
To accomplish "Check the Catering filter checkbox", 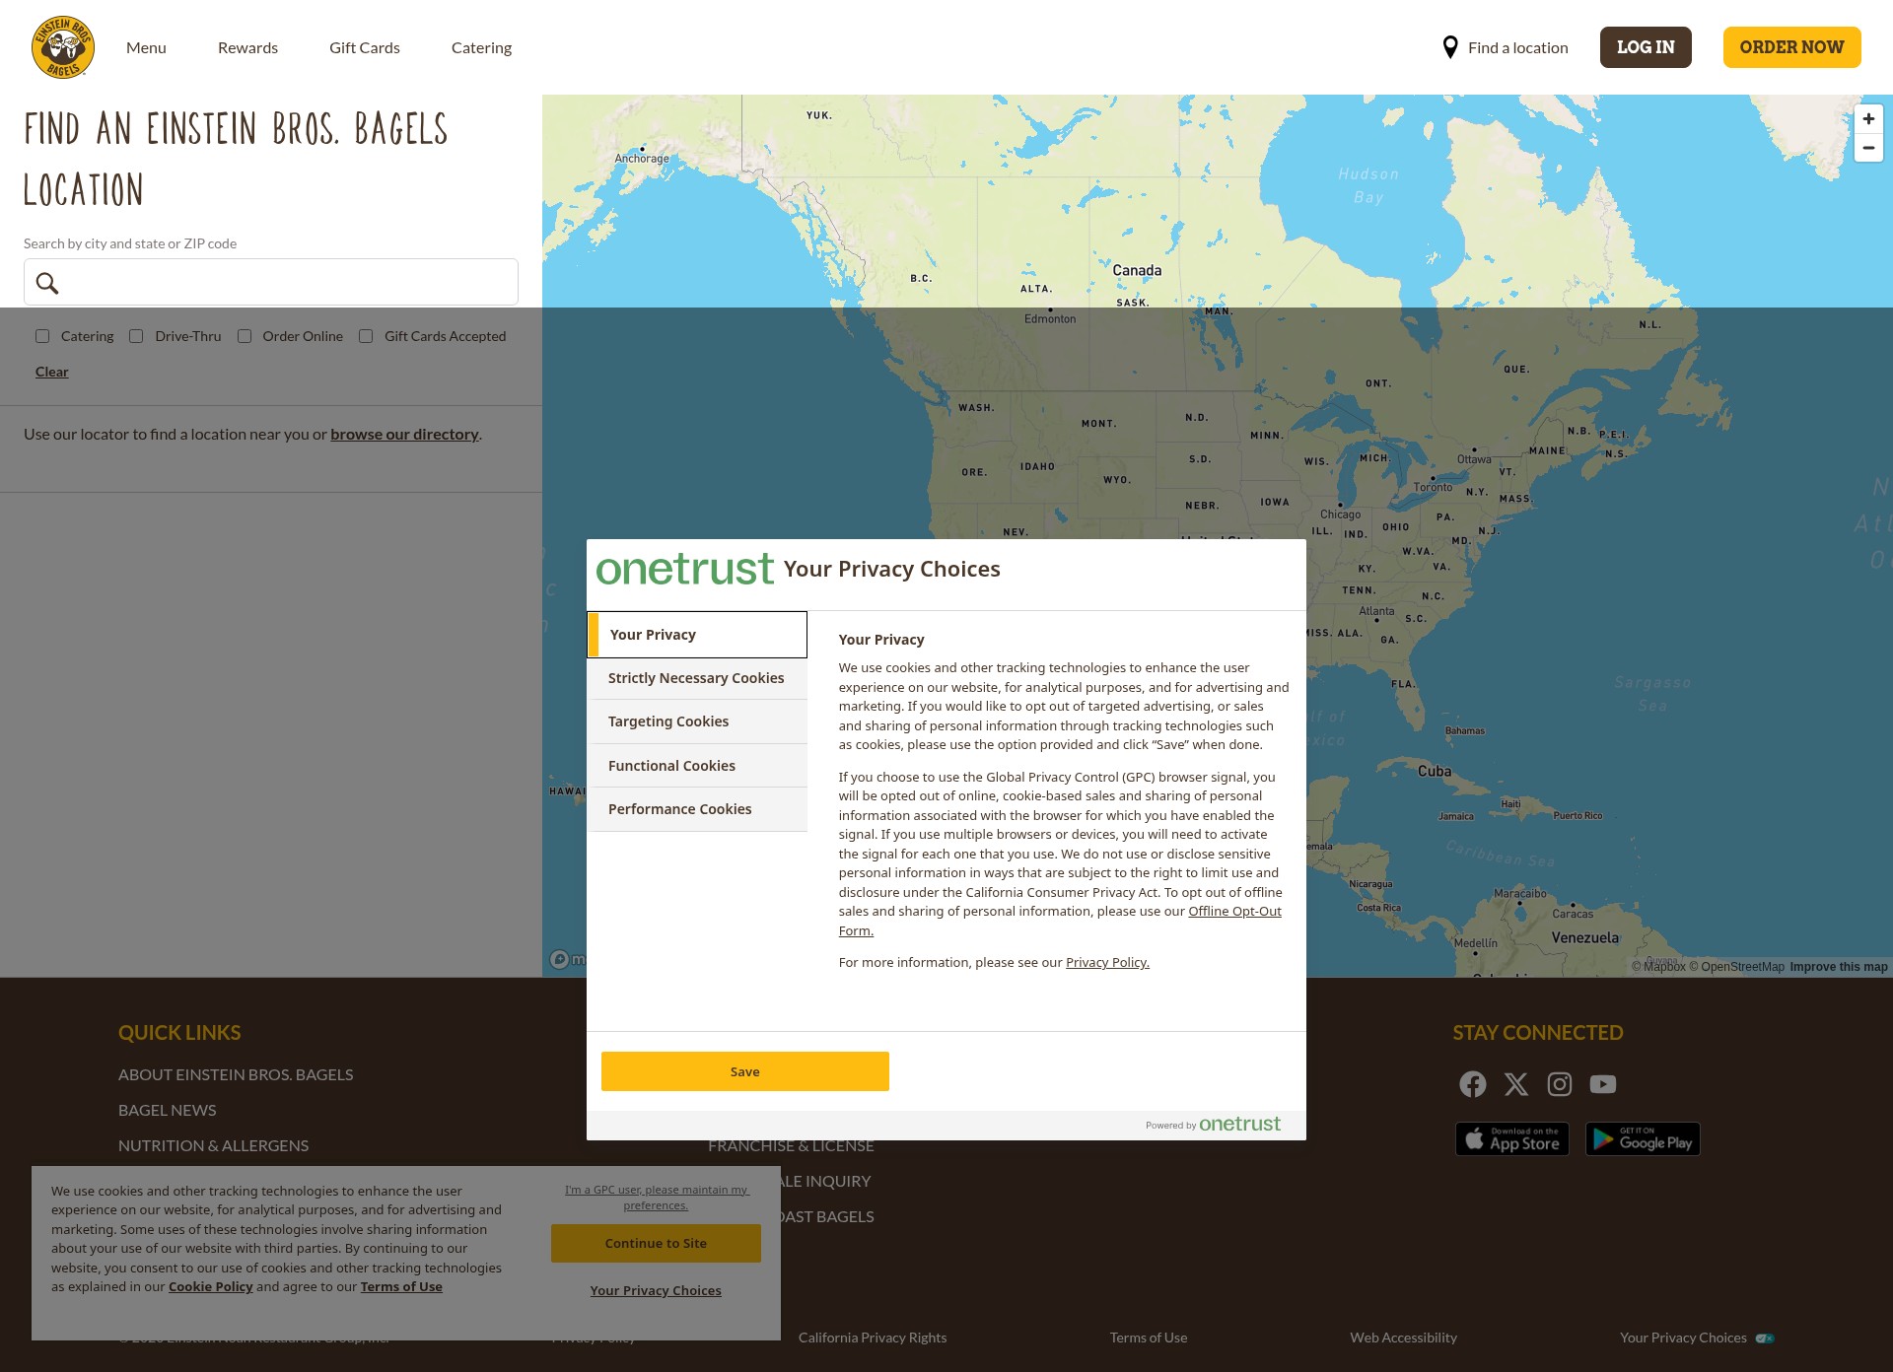I will [x=42, y=336].
